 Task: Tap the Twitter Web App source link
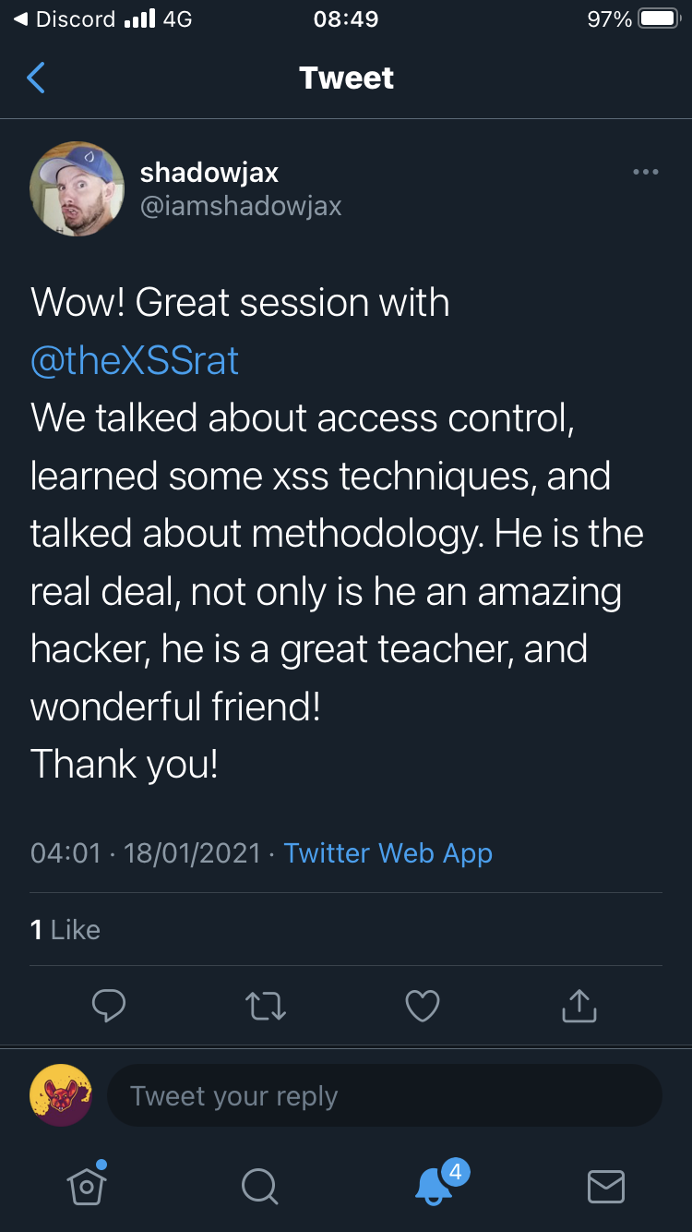[x=388, y=853]
